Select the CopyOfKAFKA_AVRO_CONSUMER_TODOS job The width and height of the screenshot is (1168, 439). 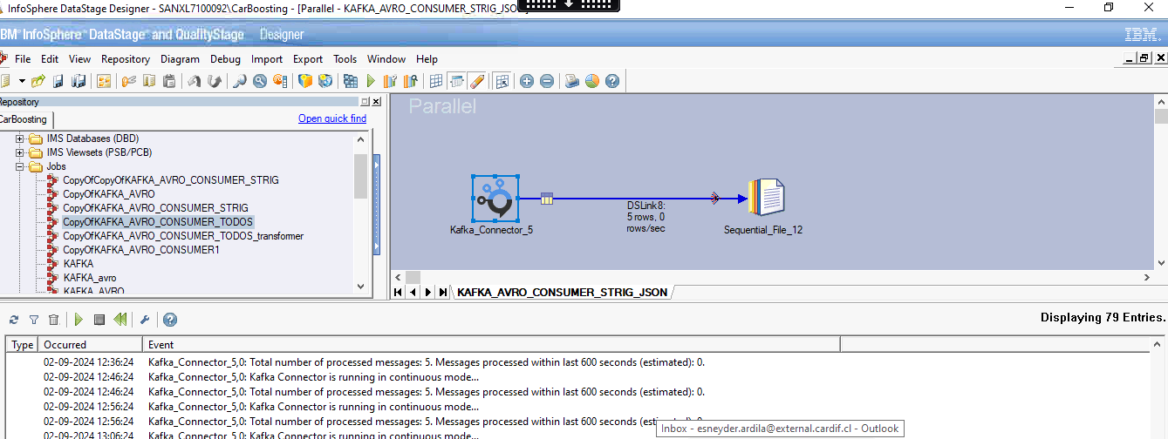pos(158,222)
